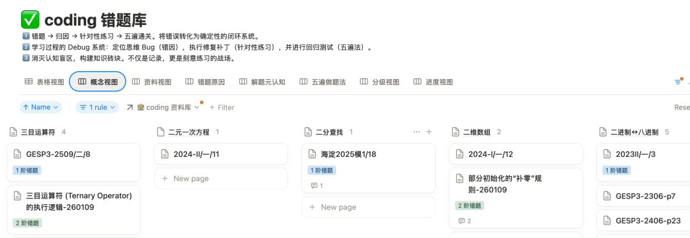
Task: Open the GESP3-2509/二/8 card
Action: click(x=73, y=163)
